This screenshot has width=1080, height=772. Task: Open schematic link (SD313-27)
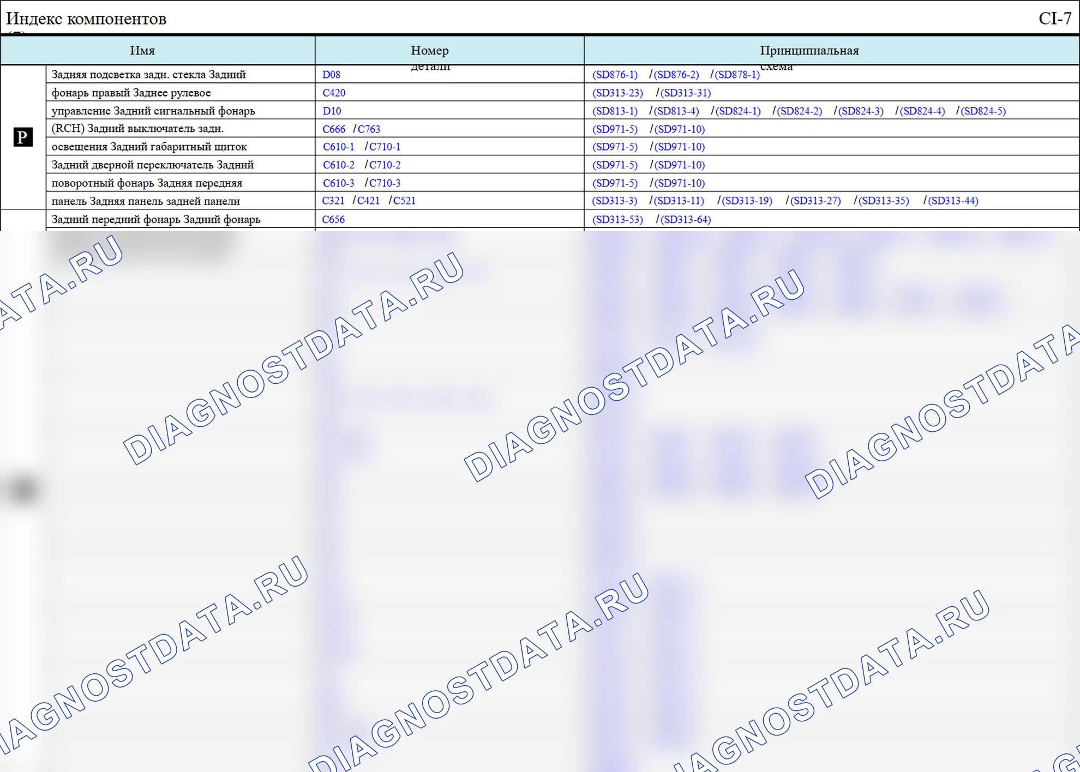pos(815,201)
